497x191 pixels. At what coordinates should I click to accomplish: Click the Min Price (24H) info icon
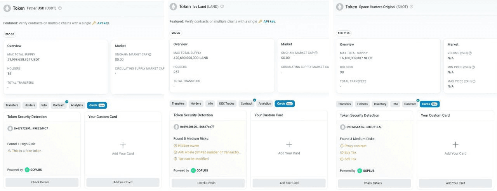point(473,67)
